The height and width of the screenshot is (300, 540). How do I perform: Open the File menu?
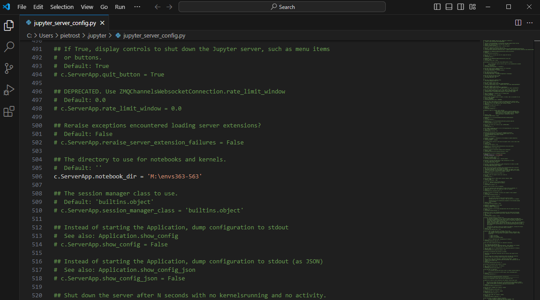(x=22, y=7)
